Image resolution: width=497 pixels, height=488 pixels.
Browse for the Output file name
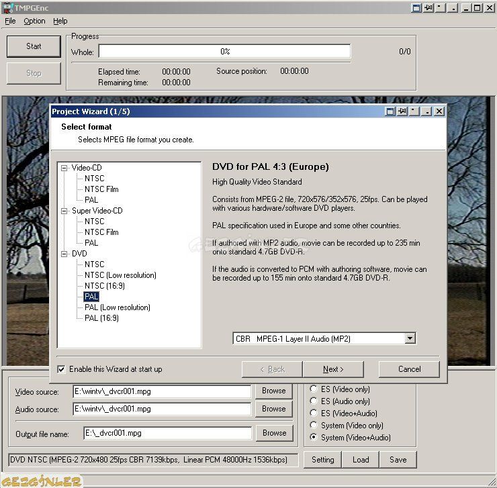coord(274,433)
